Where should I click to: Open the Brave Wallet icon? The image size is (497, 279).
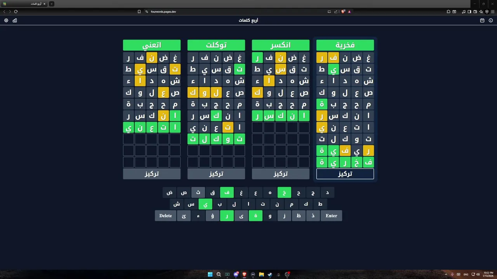tap(475, 12)
